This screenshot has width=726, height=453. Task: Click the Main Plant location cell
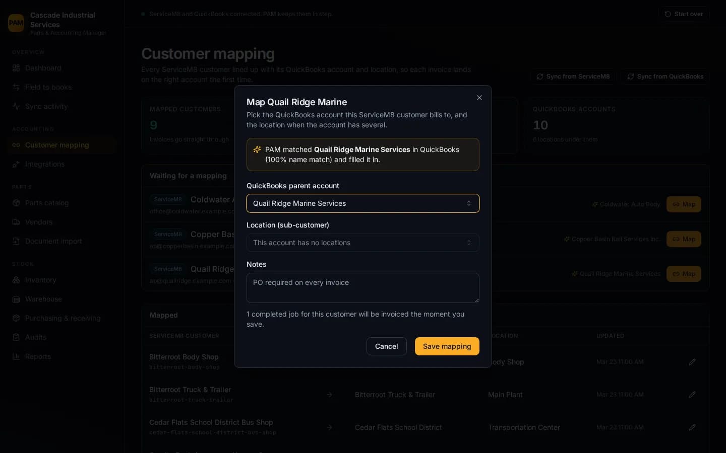click(505, 395)
